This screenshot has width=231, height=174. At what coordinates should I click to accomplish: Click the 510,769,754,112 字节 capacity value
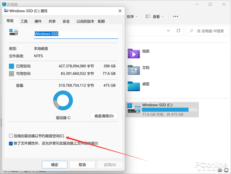pyautogui.click(x=76, y=86)
